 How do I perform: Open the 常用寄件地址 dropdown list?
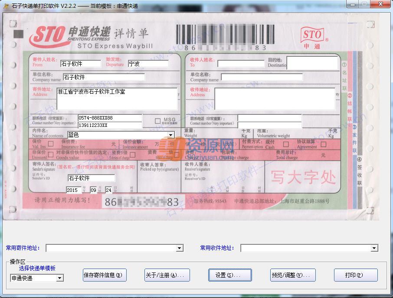(x=180, y=248)
